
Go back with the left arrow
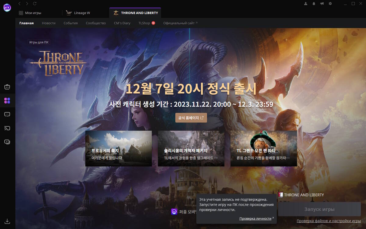[x=20, y=3]
